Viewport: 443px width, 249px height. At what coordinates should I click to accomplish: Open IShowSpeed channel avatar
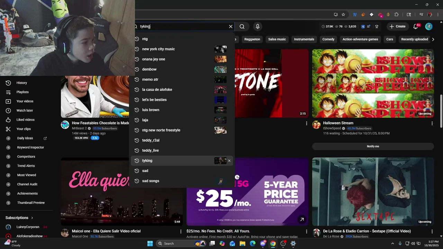coord(316,125)
